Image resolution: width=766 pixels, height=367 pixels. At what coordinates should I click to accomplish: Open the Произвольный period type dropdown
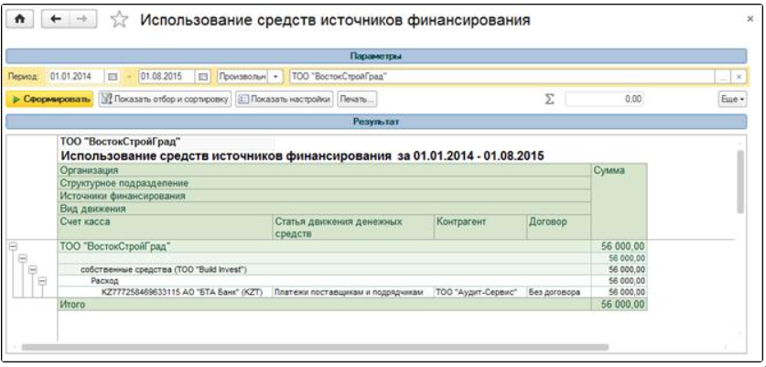(x=276, y=77)
